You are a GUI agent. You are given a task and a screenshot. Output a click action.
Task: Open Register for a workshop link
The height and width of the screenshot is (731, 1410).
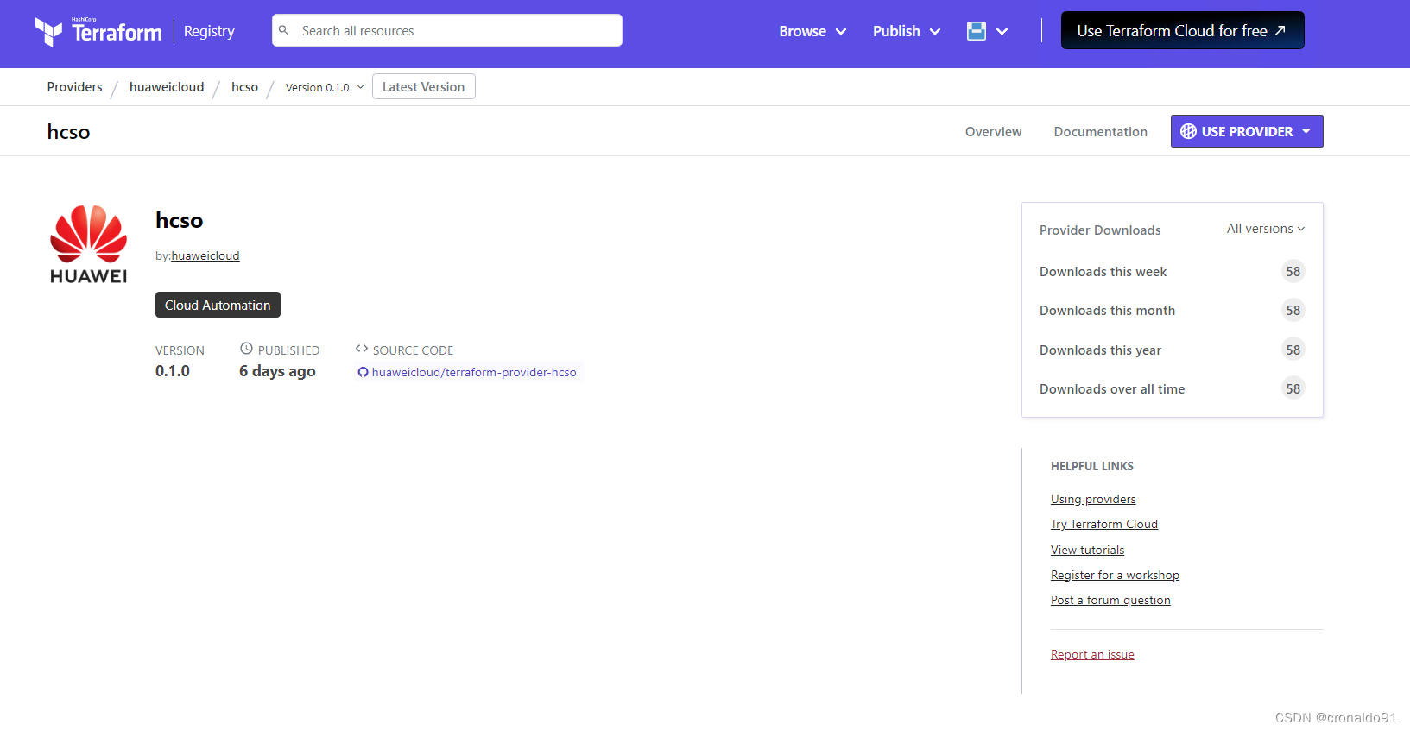[x=1115, y=575]
